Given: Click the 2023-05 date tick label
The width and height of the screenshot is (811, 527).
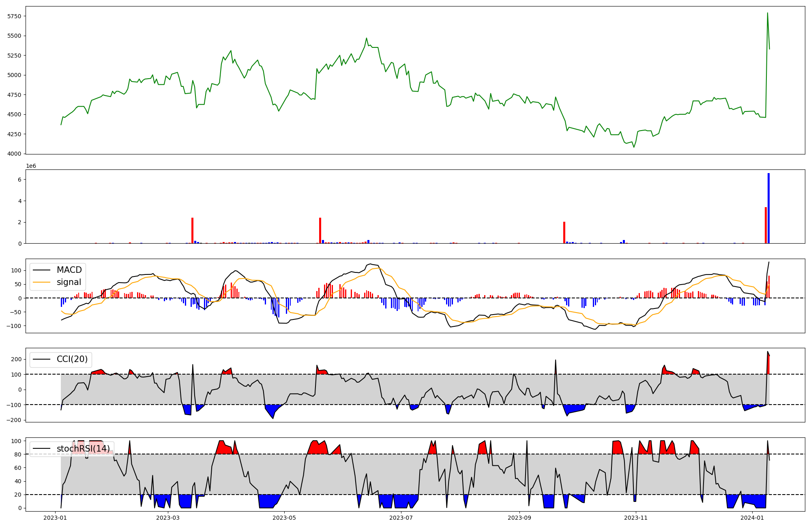Looking at the screenshot, I should click(x=284, y=518).
